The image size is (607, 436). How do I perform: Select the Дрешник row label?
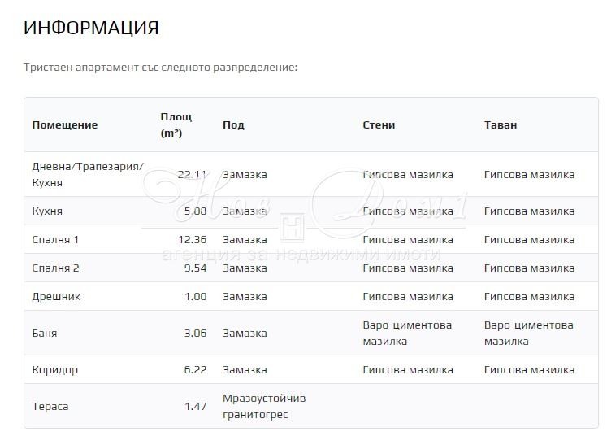[56, 297]
